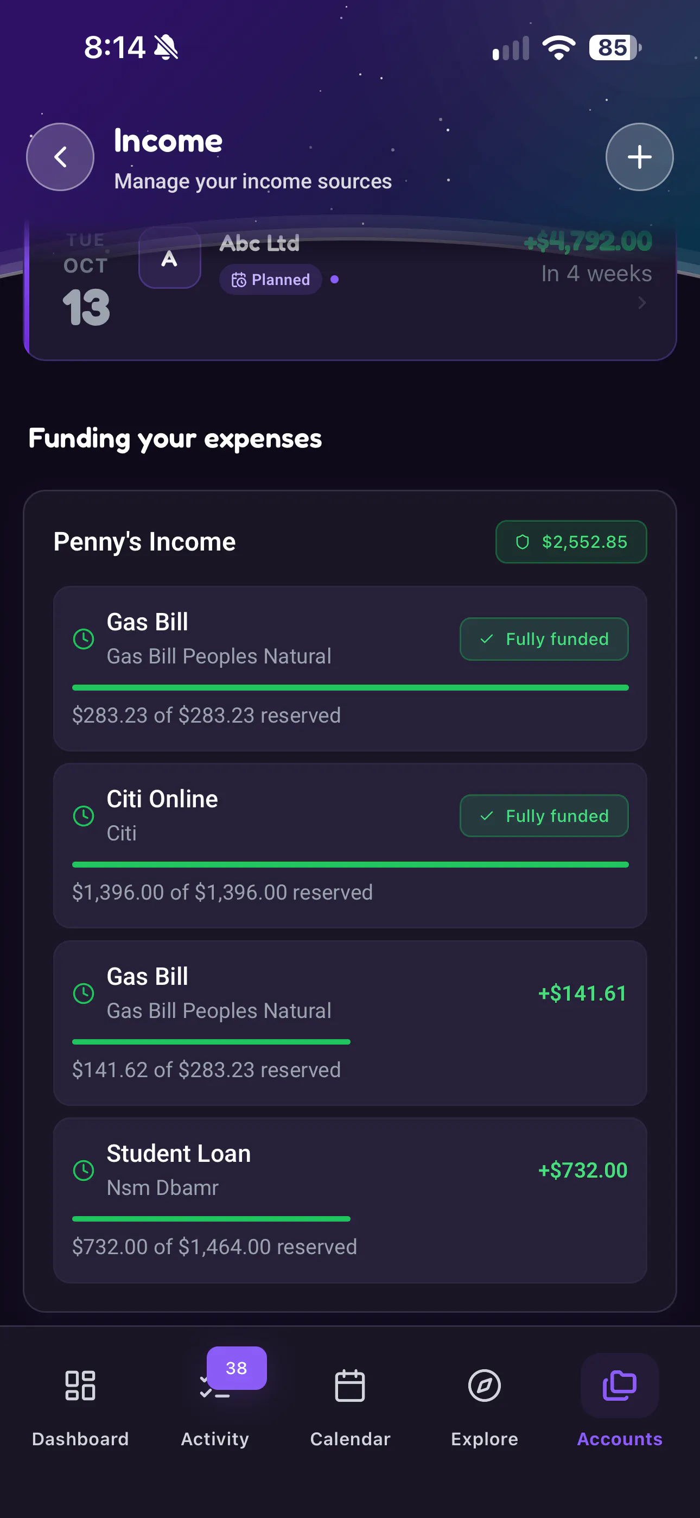Tap the $2,552.85 shield balance badge
700x1518 pixels.
[x=571, y=541]
